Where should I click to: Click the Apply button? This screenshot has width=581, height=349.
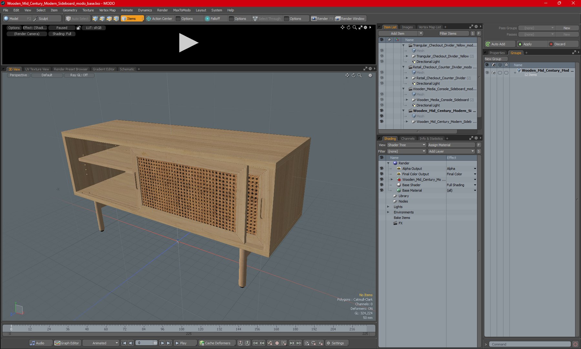pos(532,44)
